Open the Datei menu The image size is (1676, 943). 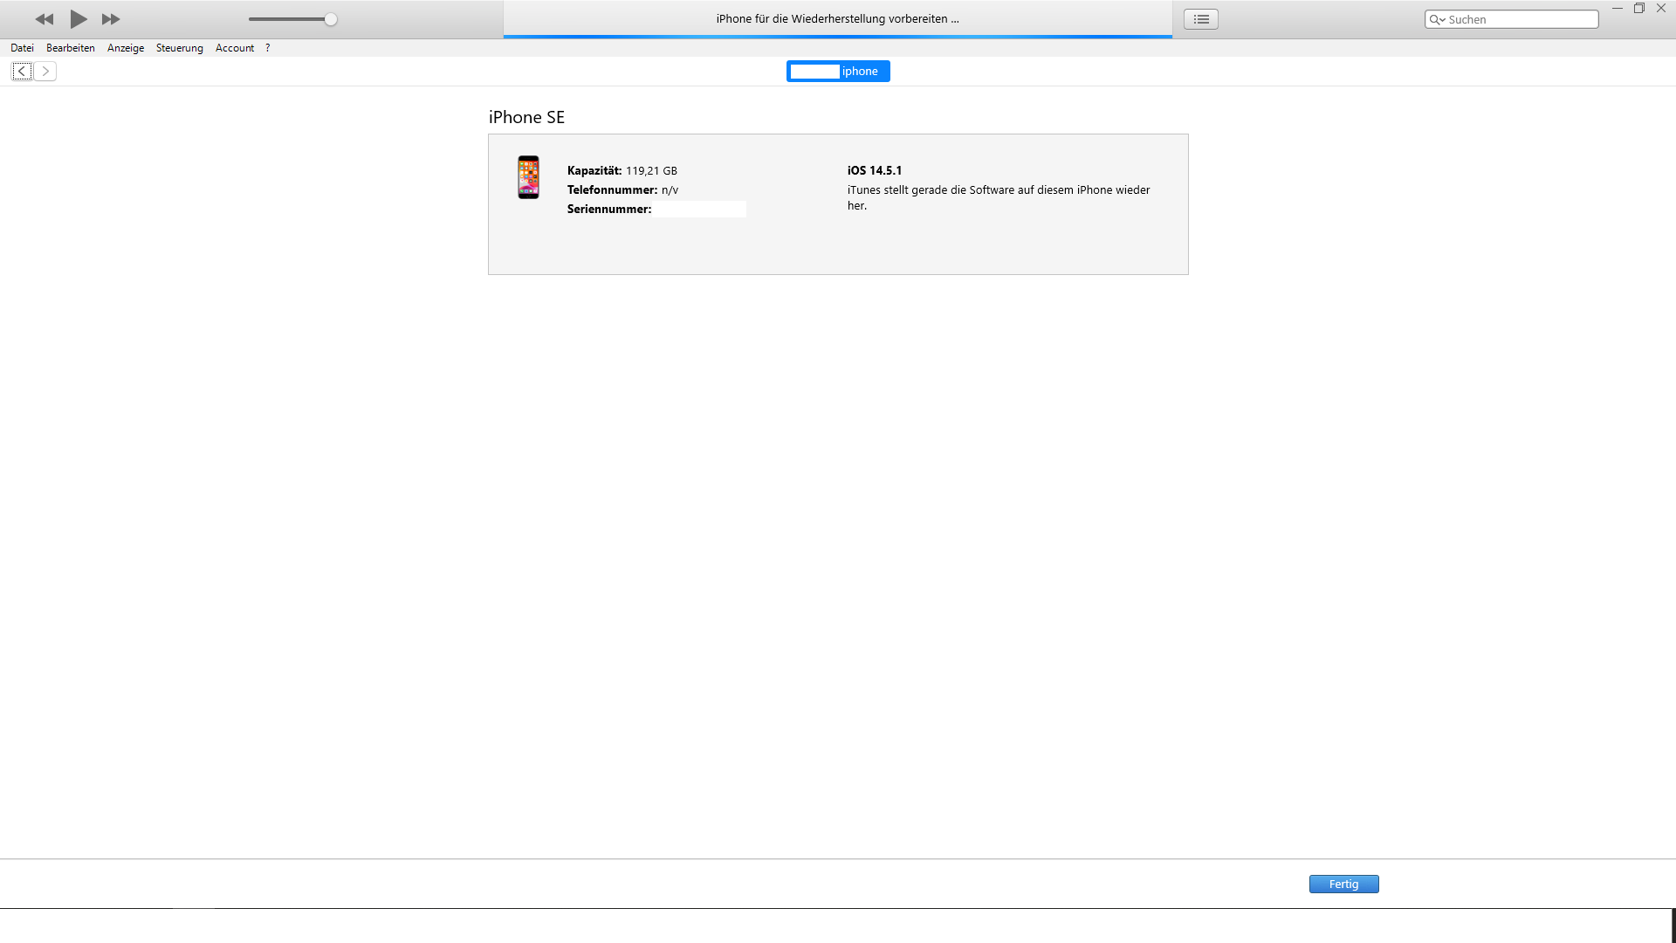point(22,48)
